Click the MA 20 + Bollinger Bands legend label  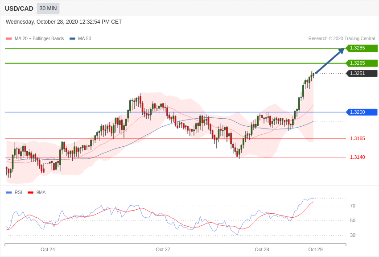coord(39,38)
